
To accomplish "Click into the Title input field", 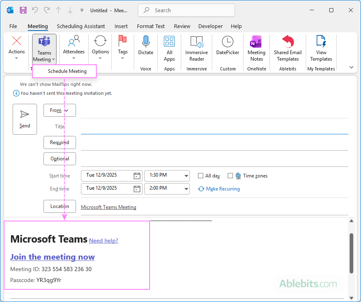I will 214,127.
